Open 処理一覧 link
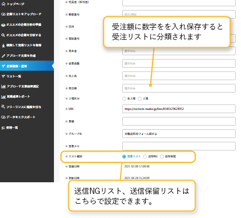 (12, 128)
